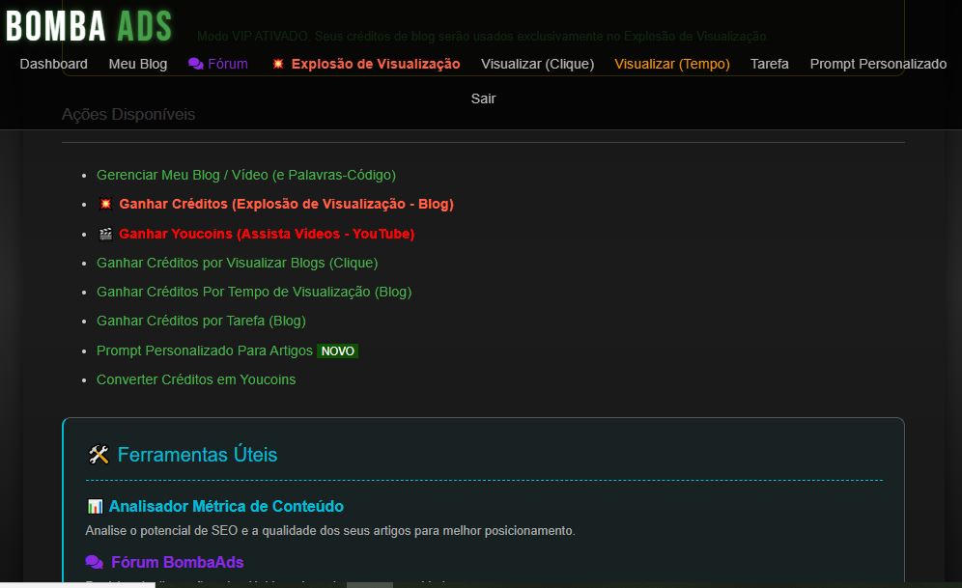962x588 pixels.
Task: Click the BOMBA ADS logo
Action: [x=87, y=27]
